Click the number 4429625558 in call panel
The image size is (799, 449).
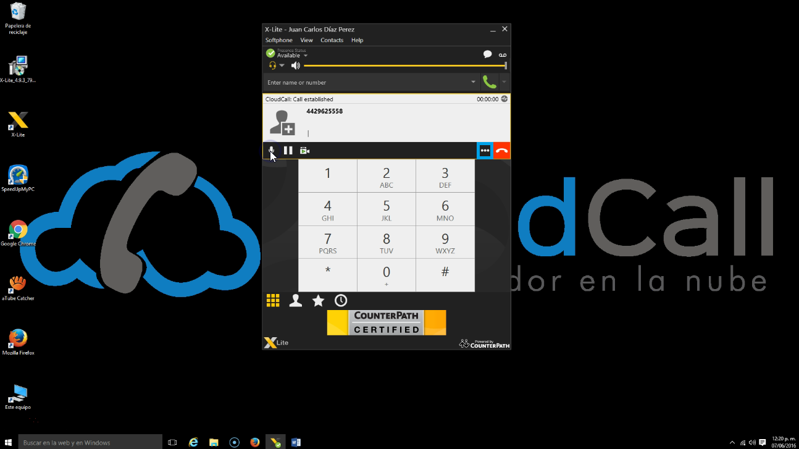(324, 111)
